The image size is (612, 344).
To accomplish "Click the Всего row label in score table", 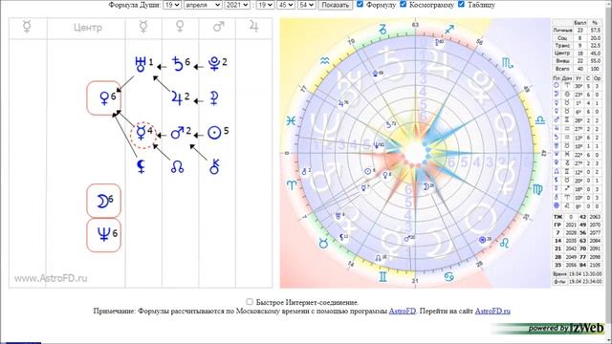I will 562,68.
